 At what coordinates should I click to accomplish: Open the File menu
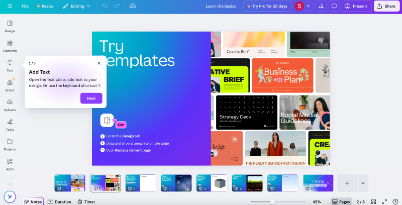click(x=25, y=6)
